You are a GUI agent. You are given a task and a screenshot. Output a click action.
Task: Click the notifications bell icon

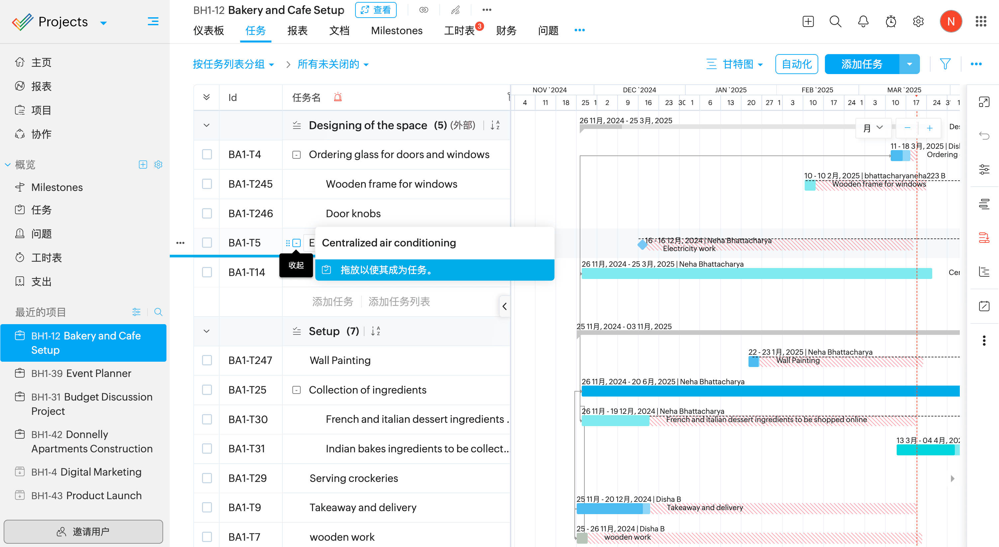pyautogui.click(x=863, y=21)
